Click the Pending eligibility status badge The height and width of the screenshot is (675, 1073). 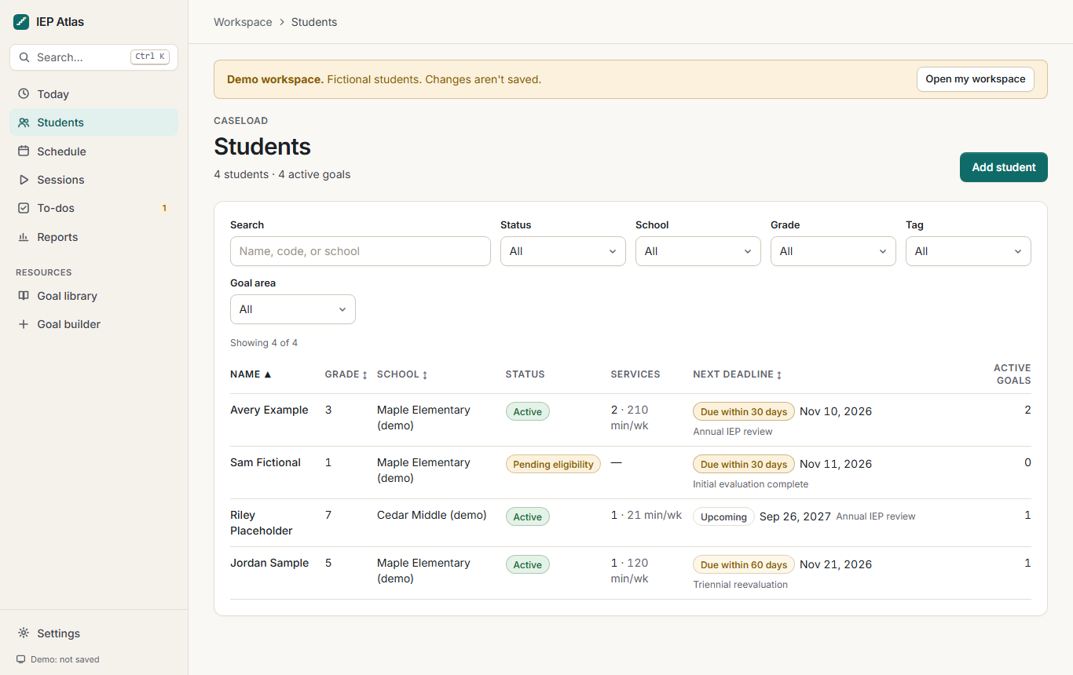point(553,464)
